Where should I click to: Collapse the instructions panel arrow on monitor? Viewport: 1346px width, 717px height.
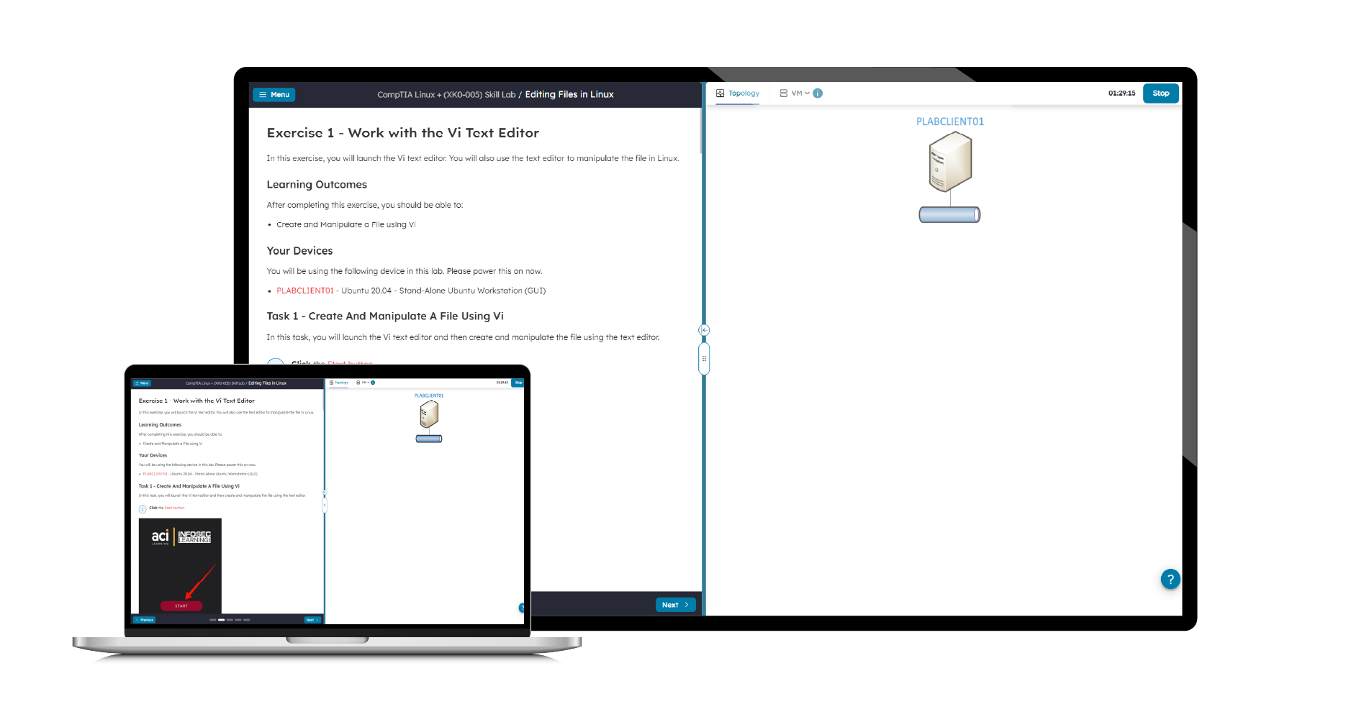[704, 330]
